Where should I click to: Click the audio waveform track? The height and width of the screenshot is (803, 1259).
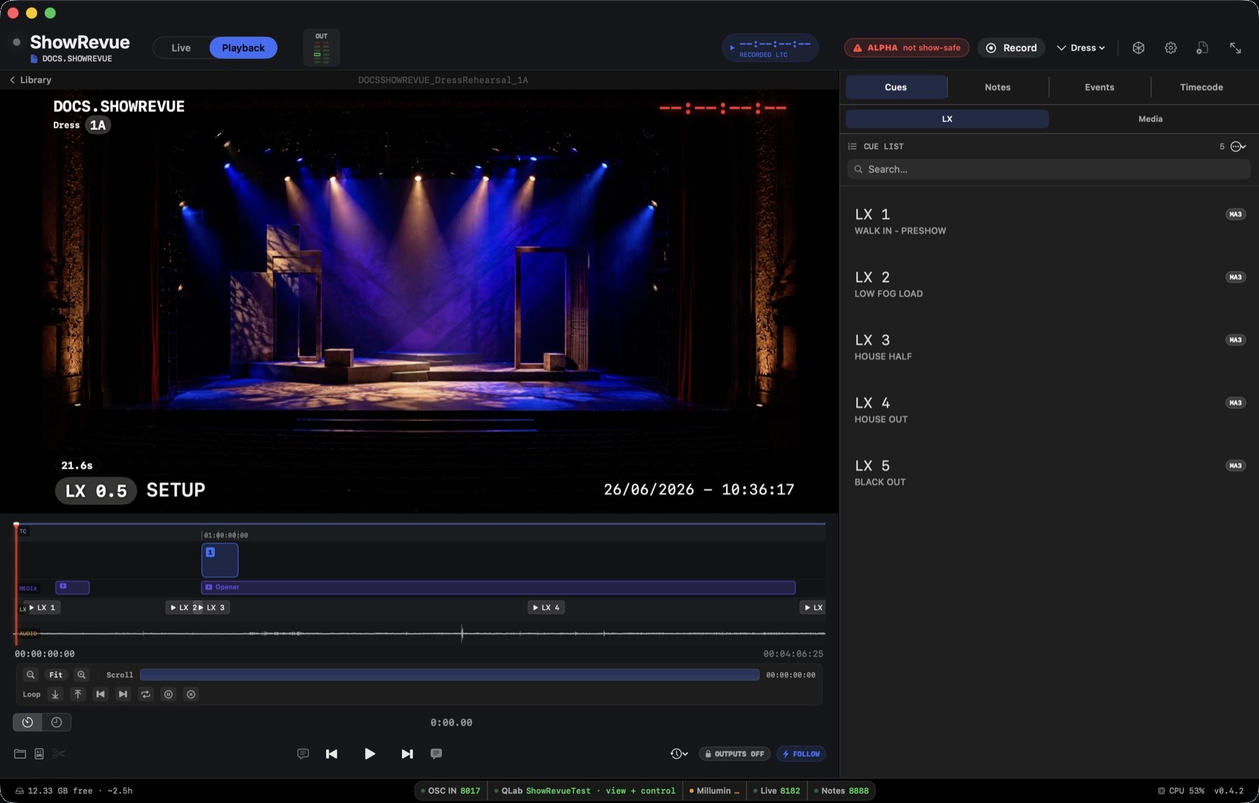pyautogui.click(x=420, y=633)
